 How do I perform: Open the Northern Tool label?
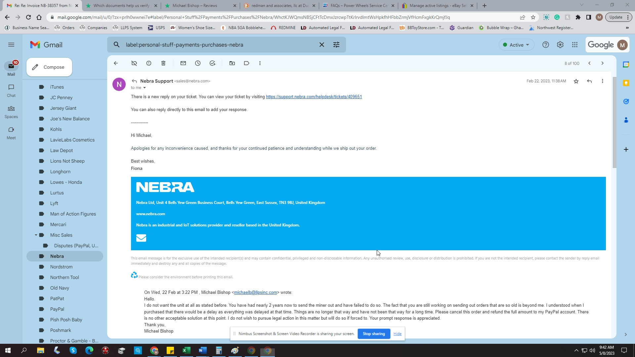pyautogui.click(x=64, y=277)
